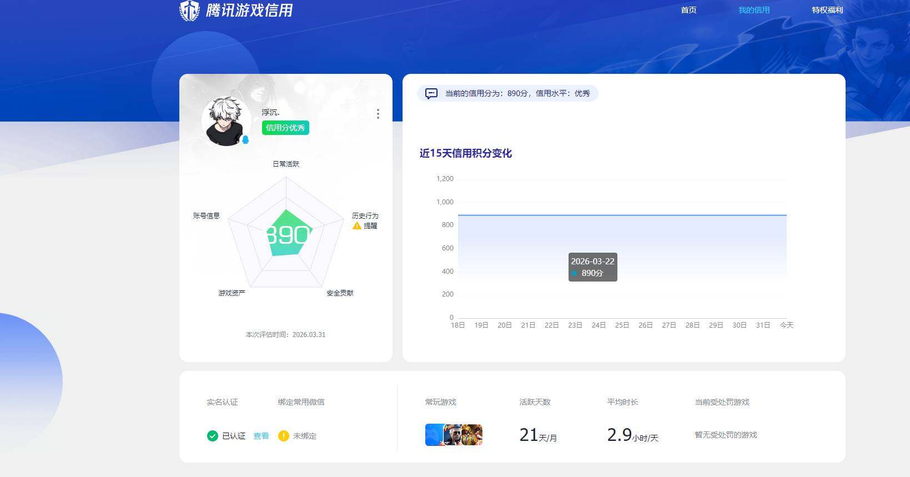Image resolution: width=910 pixels, height=477 pixels.
Task: Click the 2026-03-22 chart tooltip
Action: pyautogui.click(x=592, y=267)
